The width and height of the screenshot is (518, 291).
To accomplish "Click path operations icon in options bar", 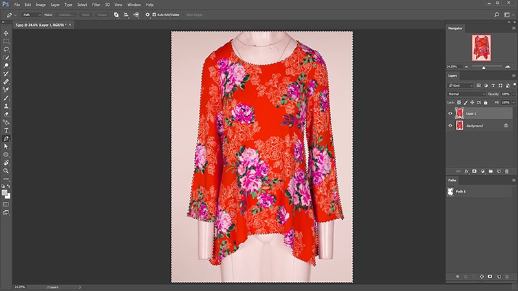I will pos(117,15).
